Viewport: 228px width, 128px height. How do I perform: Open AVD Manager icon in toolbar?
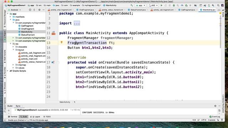point(209,5)
